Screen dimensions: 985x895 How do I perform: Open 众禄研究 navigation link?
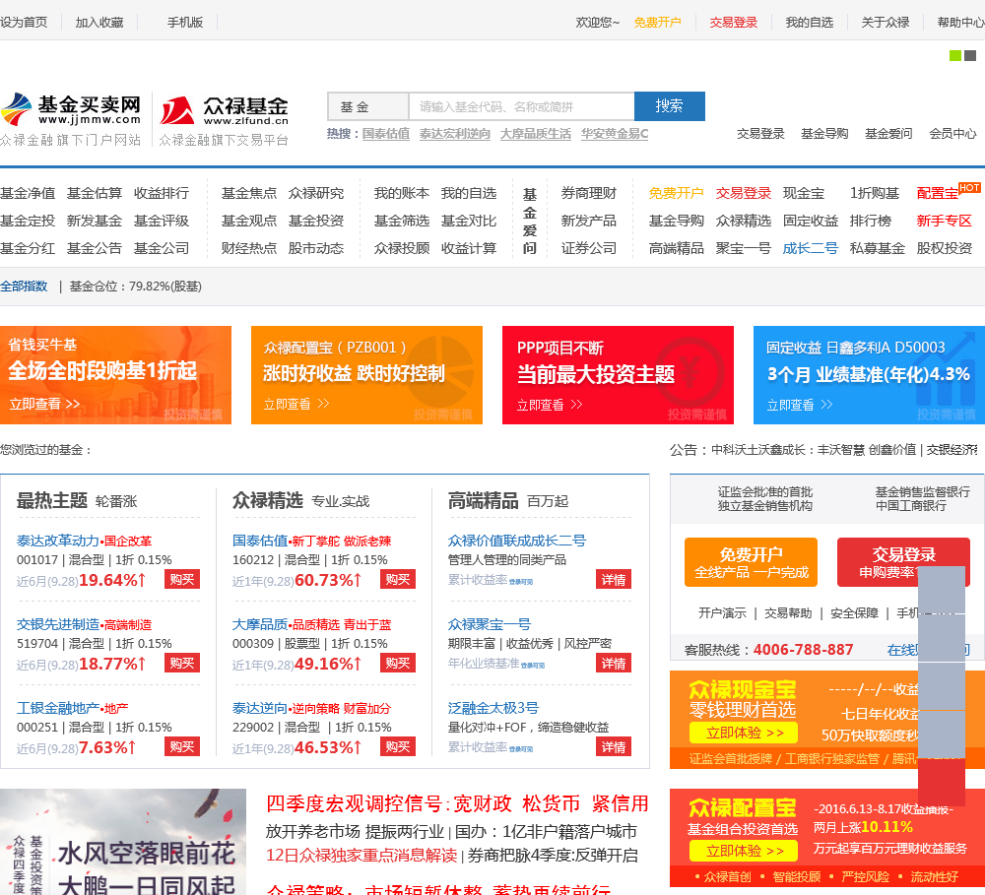[316, 193]
